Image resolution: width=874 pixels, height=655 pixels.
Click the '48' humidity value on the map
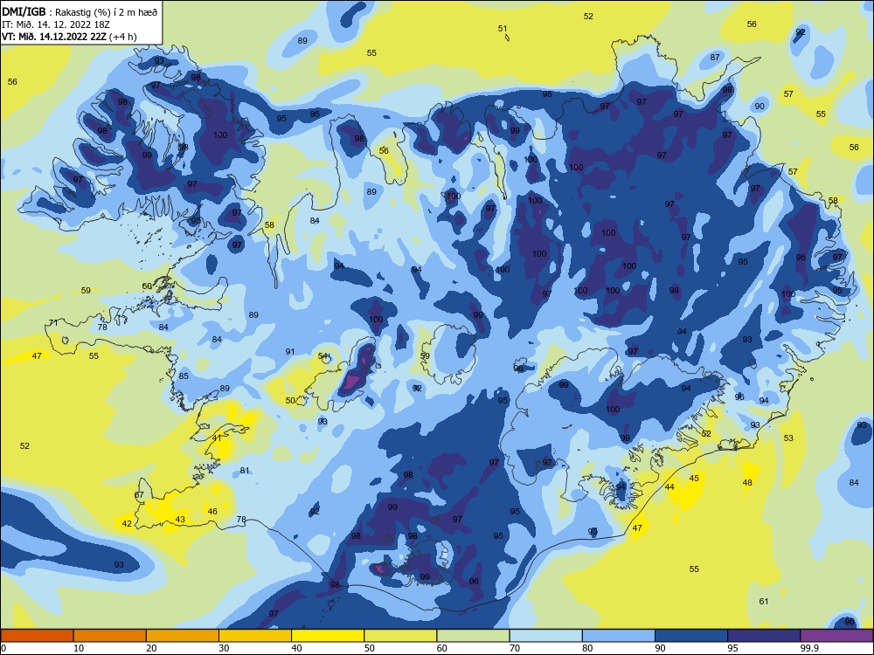pos(747,482)
